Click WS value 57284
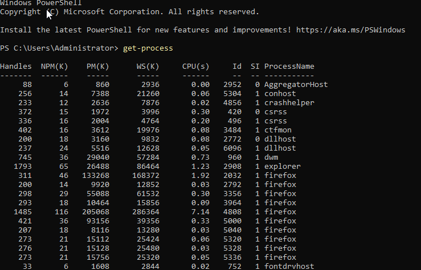The image size is (421, 270). [148, 157]
